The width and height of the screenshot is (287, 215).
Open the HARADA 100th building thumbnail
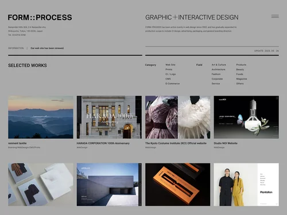pos(109,117)
